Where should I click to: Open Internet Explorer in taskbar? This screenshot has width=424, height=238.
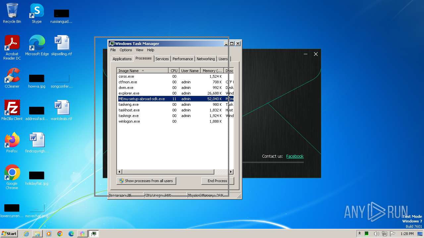26,234
